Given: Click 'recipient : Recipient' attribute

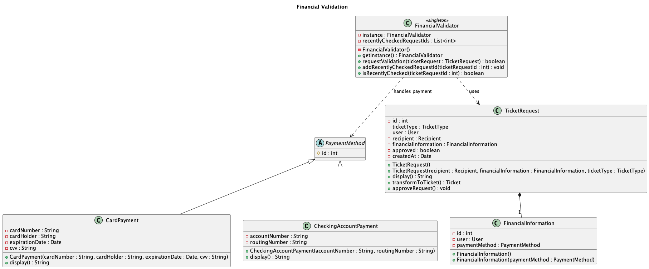Looking at the screenshot, I should (416, 139).
